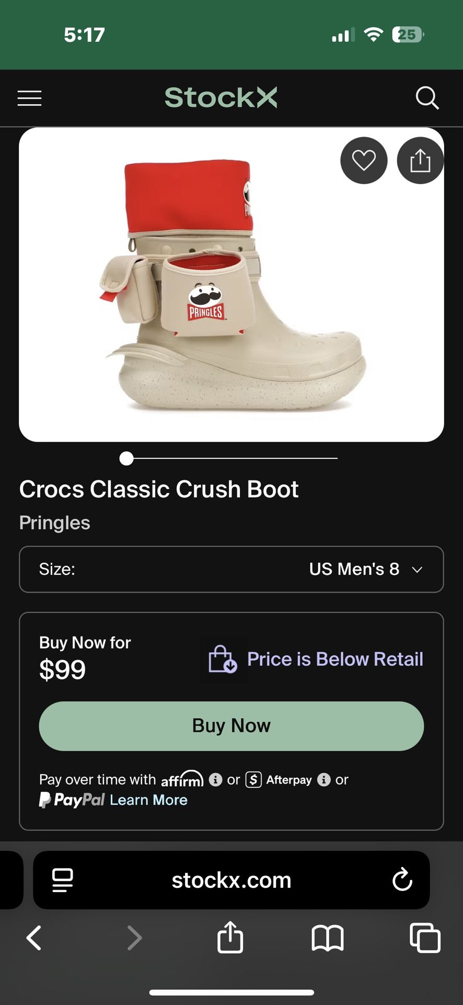
Task: Tap the Safari page settings icon
Action: 63,880
